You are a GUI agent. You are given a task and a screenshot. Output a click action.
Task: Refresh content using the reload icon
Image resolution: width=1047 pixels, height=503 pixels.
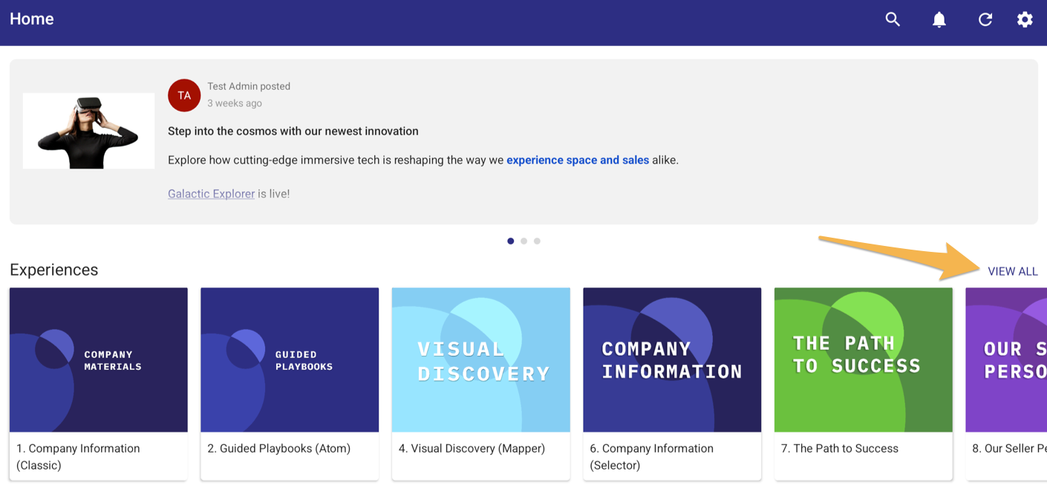(985, 19)
